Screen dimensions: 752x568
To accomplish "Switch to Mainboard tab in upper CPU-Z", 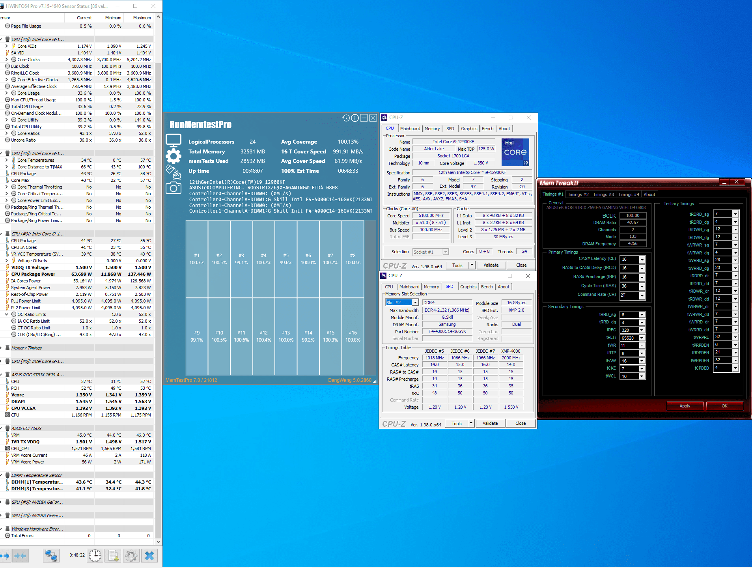I will click(x=410, y=129).
